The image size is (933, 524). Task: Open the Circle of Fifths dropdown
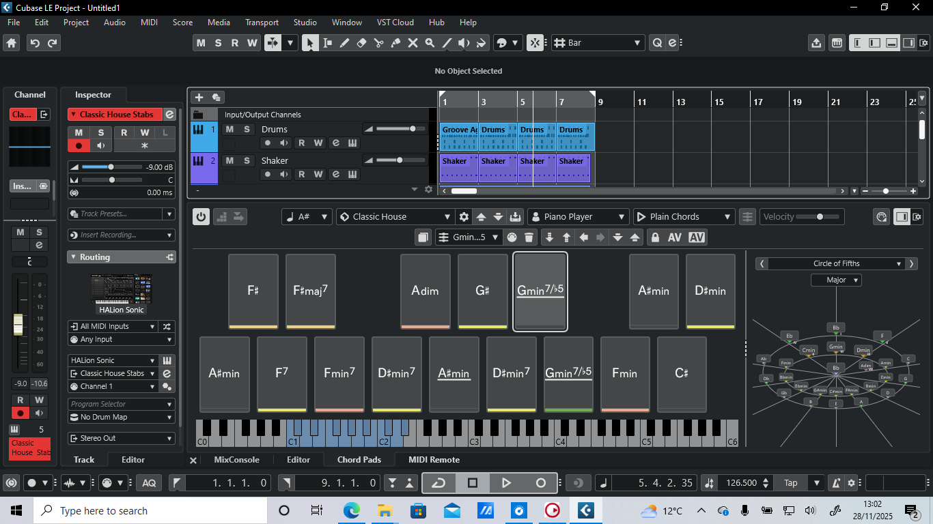coord(836,263)
